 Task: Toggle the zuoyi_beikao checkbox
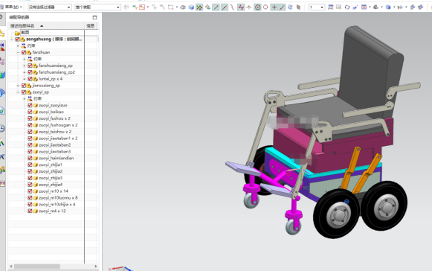coord(30,112)
